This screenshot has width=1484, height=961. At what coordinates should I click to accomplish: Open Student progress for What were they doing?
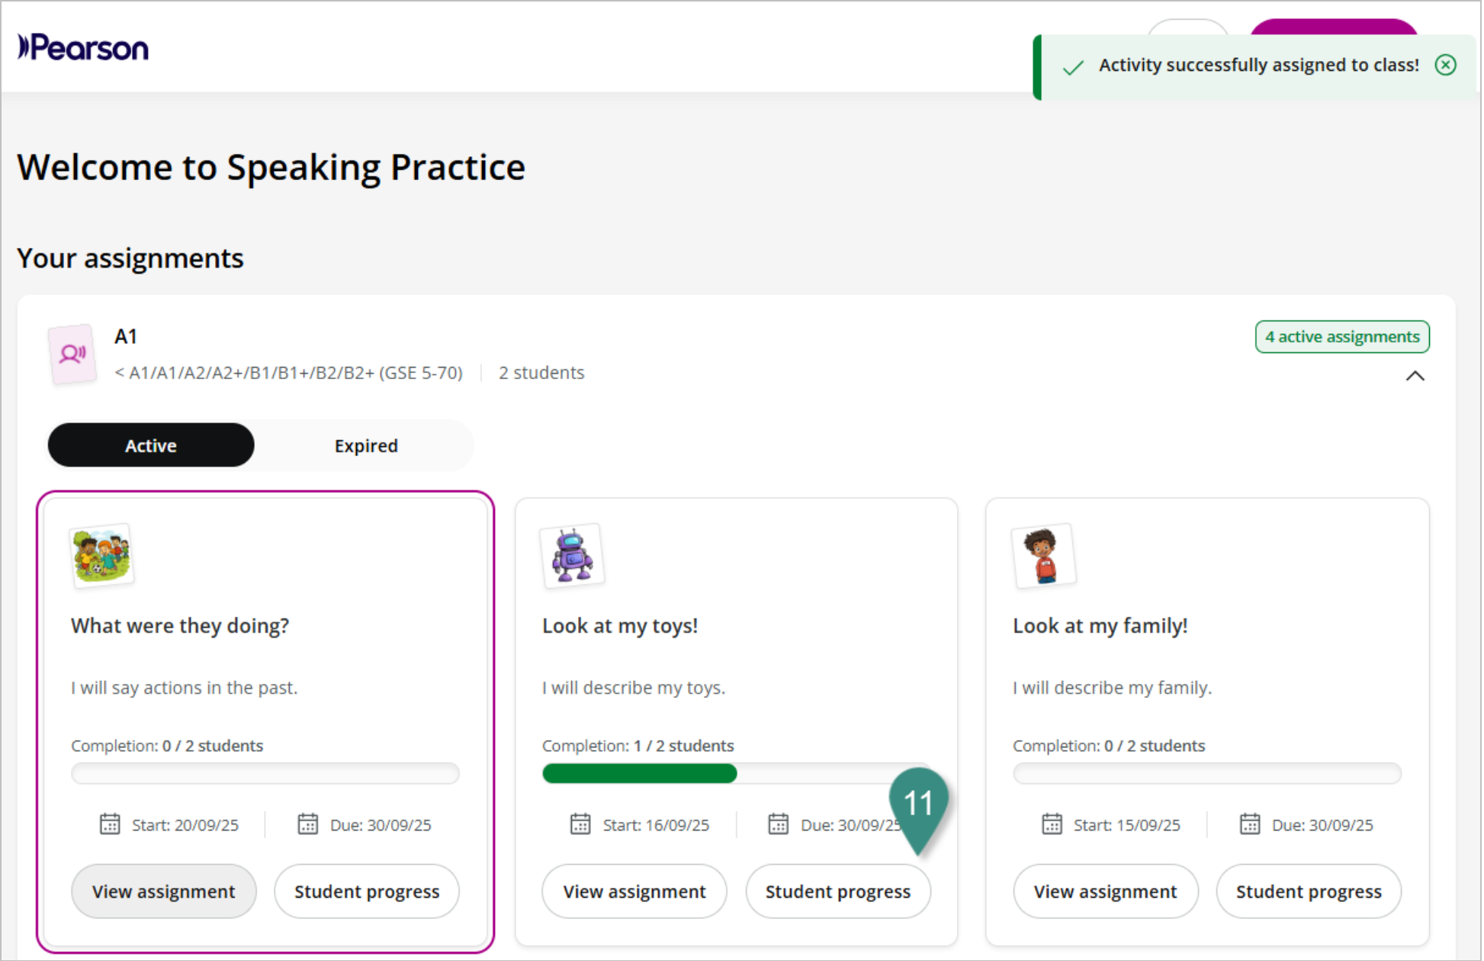pos(367,892)
